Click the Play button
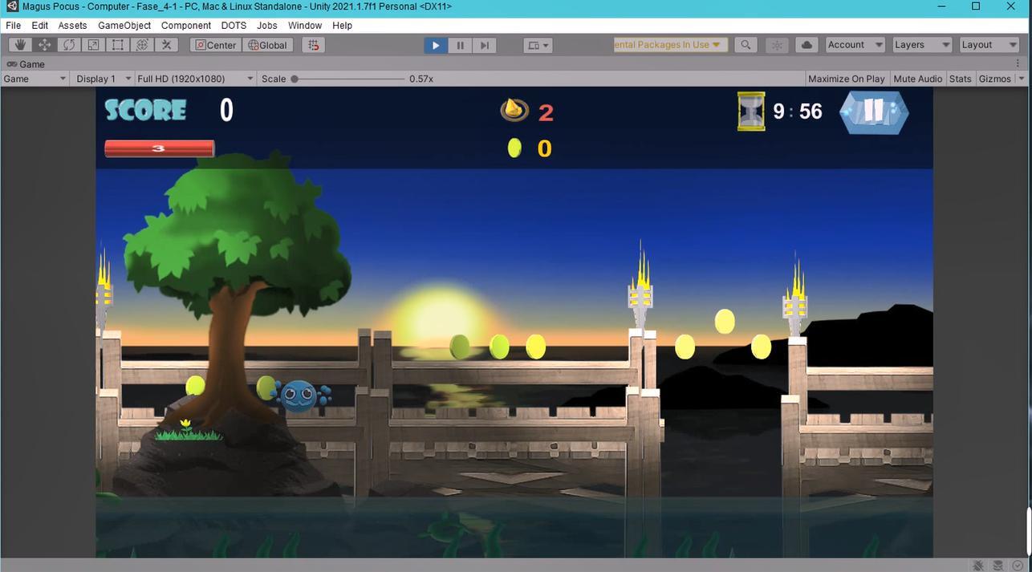Viewport: 1032px width, 572px height. click(436, 45)
